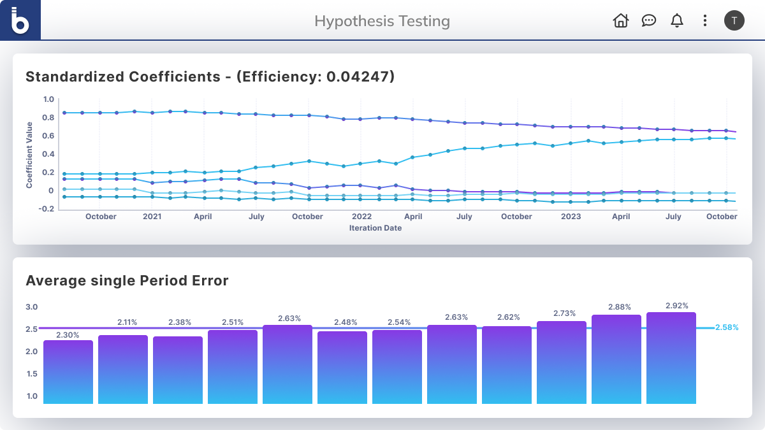The image size is (765, 430).
Task: Open the user profile avatar 'T'
Action: coord(734,20)
